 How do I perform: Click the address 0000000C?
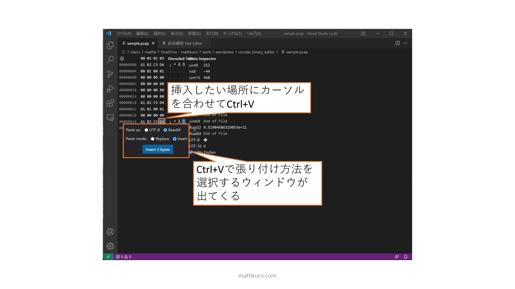(x=128, y=84)
